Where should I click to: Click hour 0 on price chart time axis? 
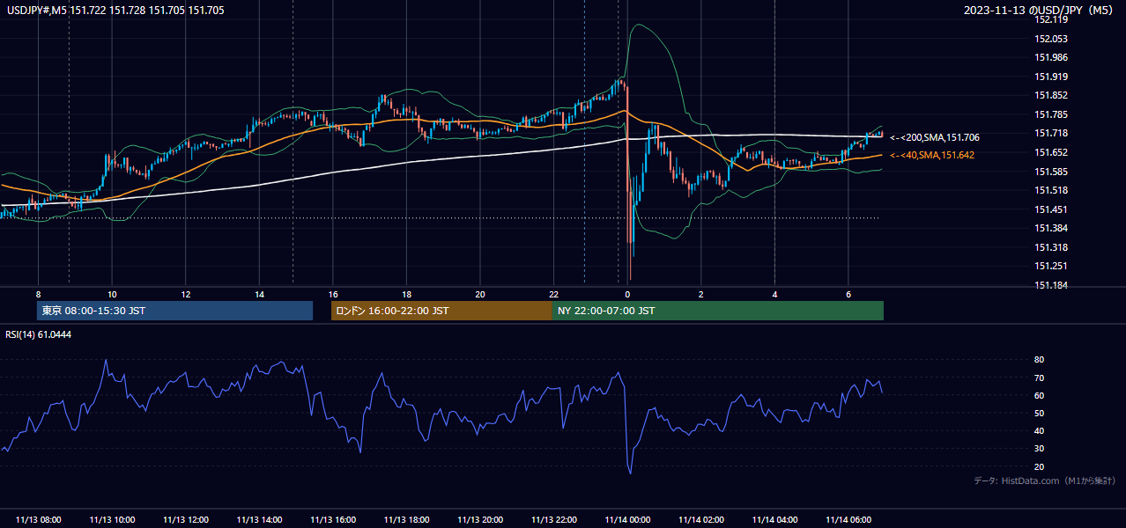click(627, 294)
